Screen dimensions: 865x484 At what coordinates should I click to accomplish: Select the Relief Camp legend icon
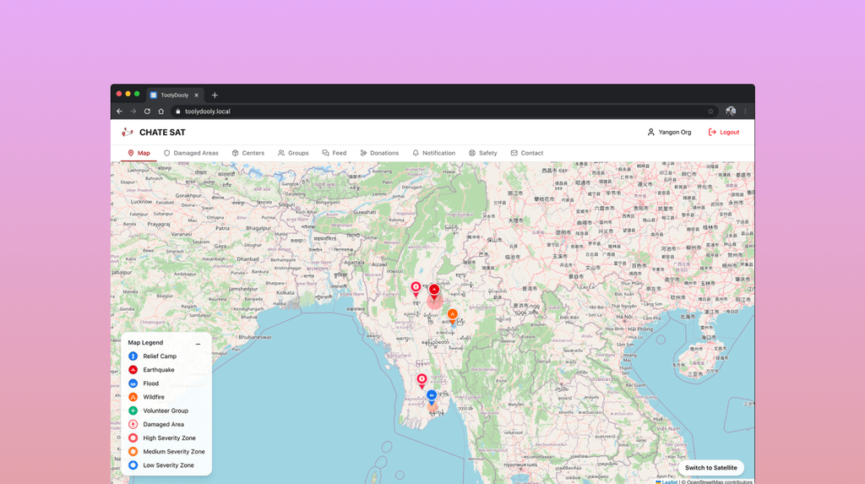point(133,356)
